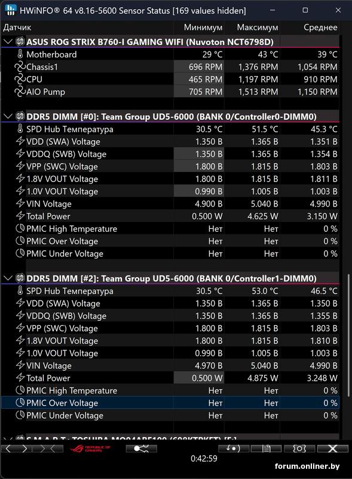Screen dimensions: 352x479
Task: Click the elapsed time 0:42:59 display
Action: point(204,459)
